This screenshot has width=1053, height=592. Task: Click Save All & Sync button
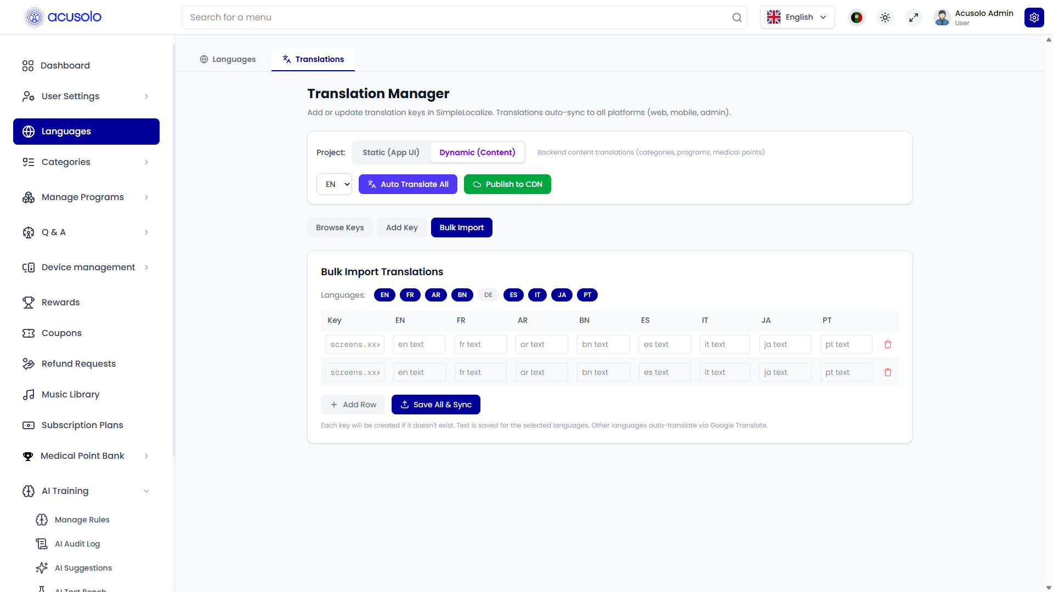pyautogui.click(x=436, y=405)
